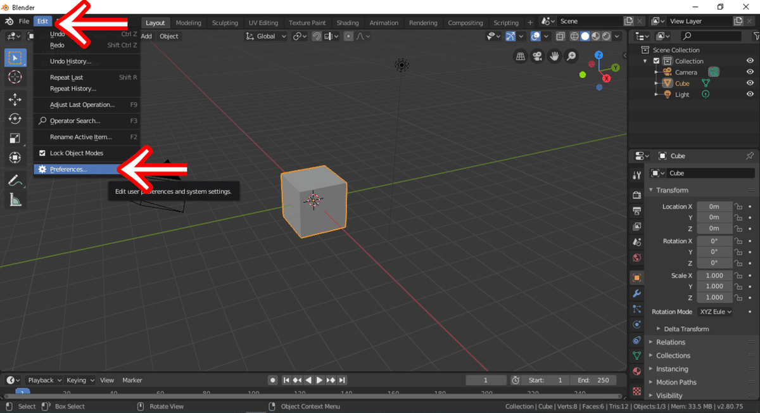The height and width of the screenshot is (413, 760).
Task: Toggle the Location X lock
Action: 738,206
